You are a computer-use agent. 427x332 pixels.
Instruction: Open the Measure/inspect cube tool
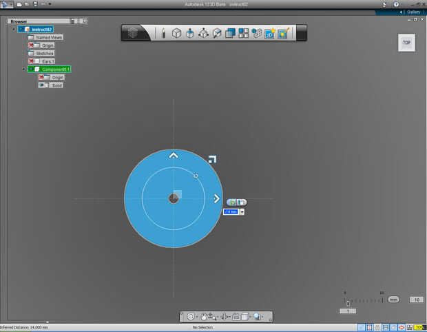click(x=217, y=33)
